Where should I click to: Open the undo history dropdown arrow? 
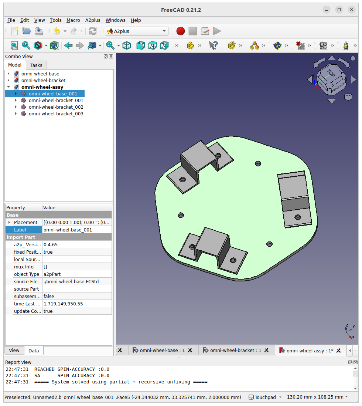65,31
